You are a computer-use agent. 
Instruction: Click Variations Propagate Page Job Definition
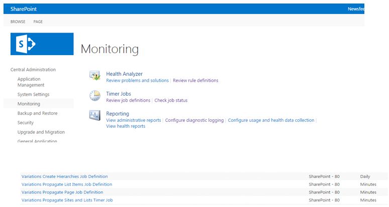point(62,192)
